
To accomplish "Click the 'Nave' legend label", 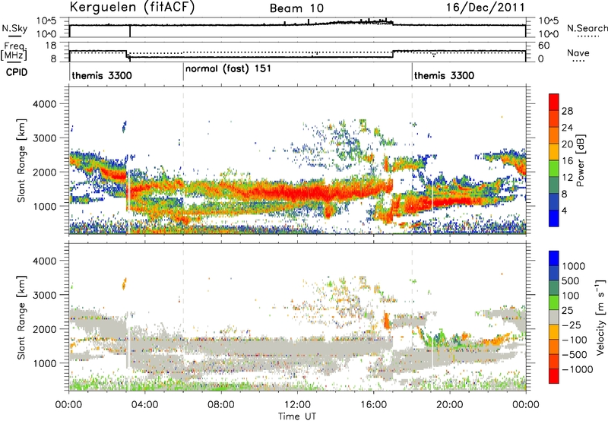I will pos(578,52).
